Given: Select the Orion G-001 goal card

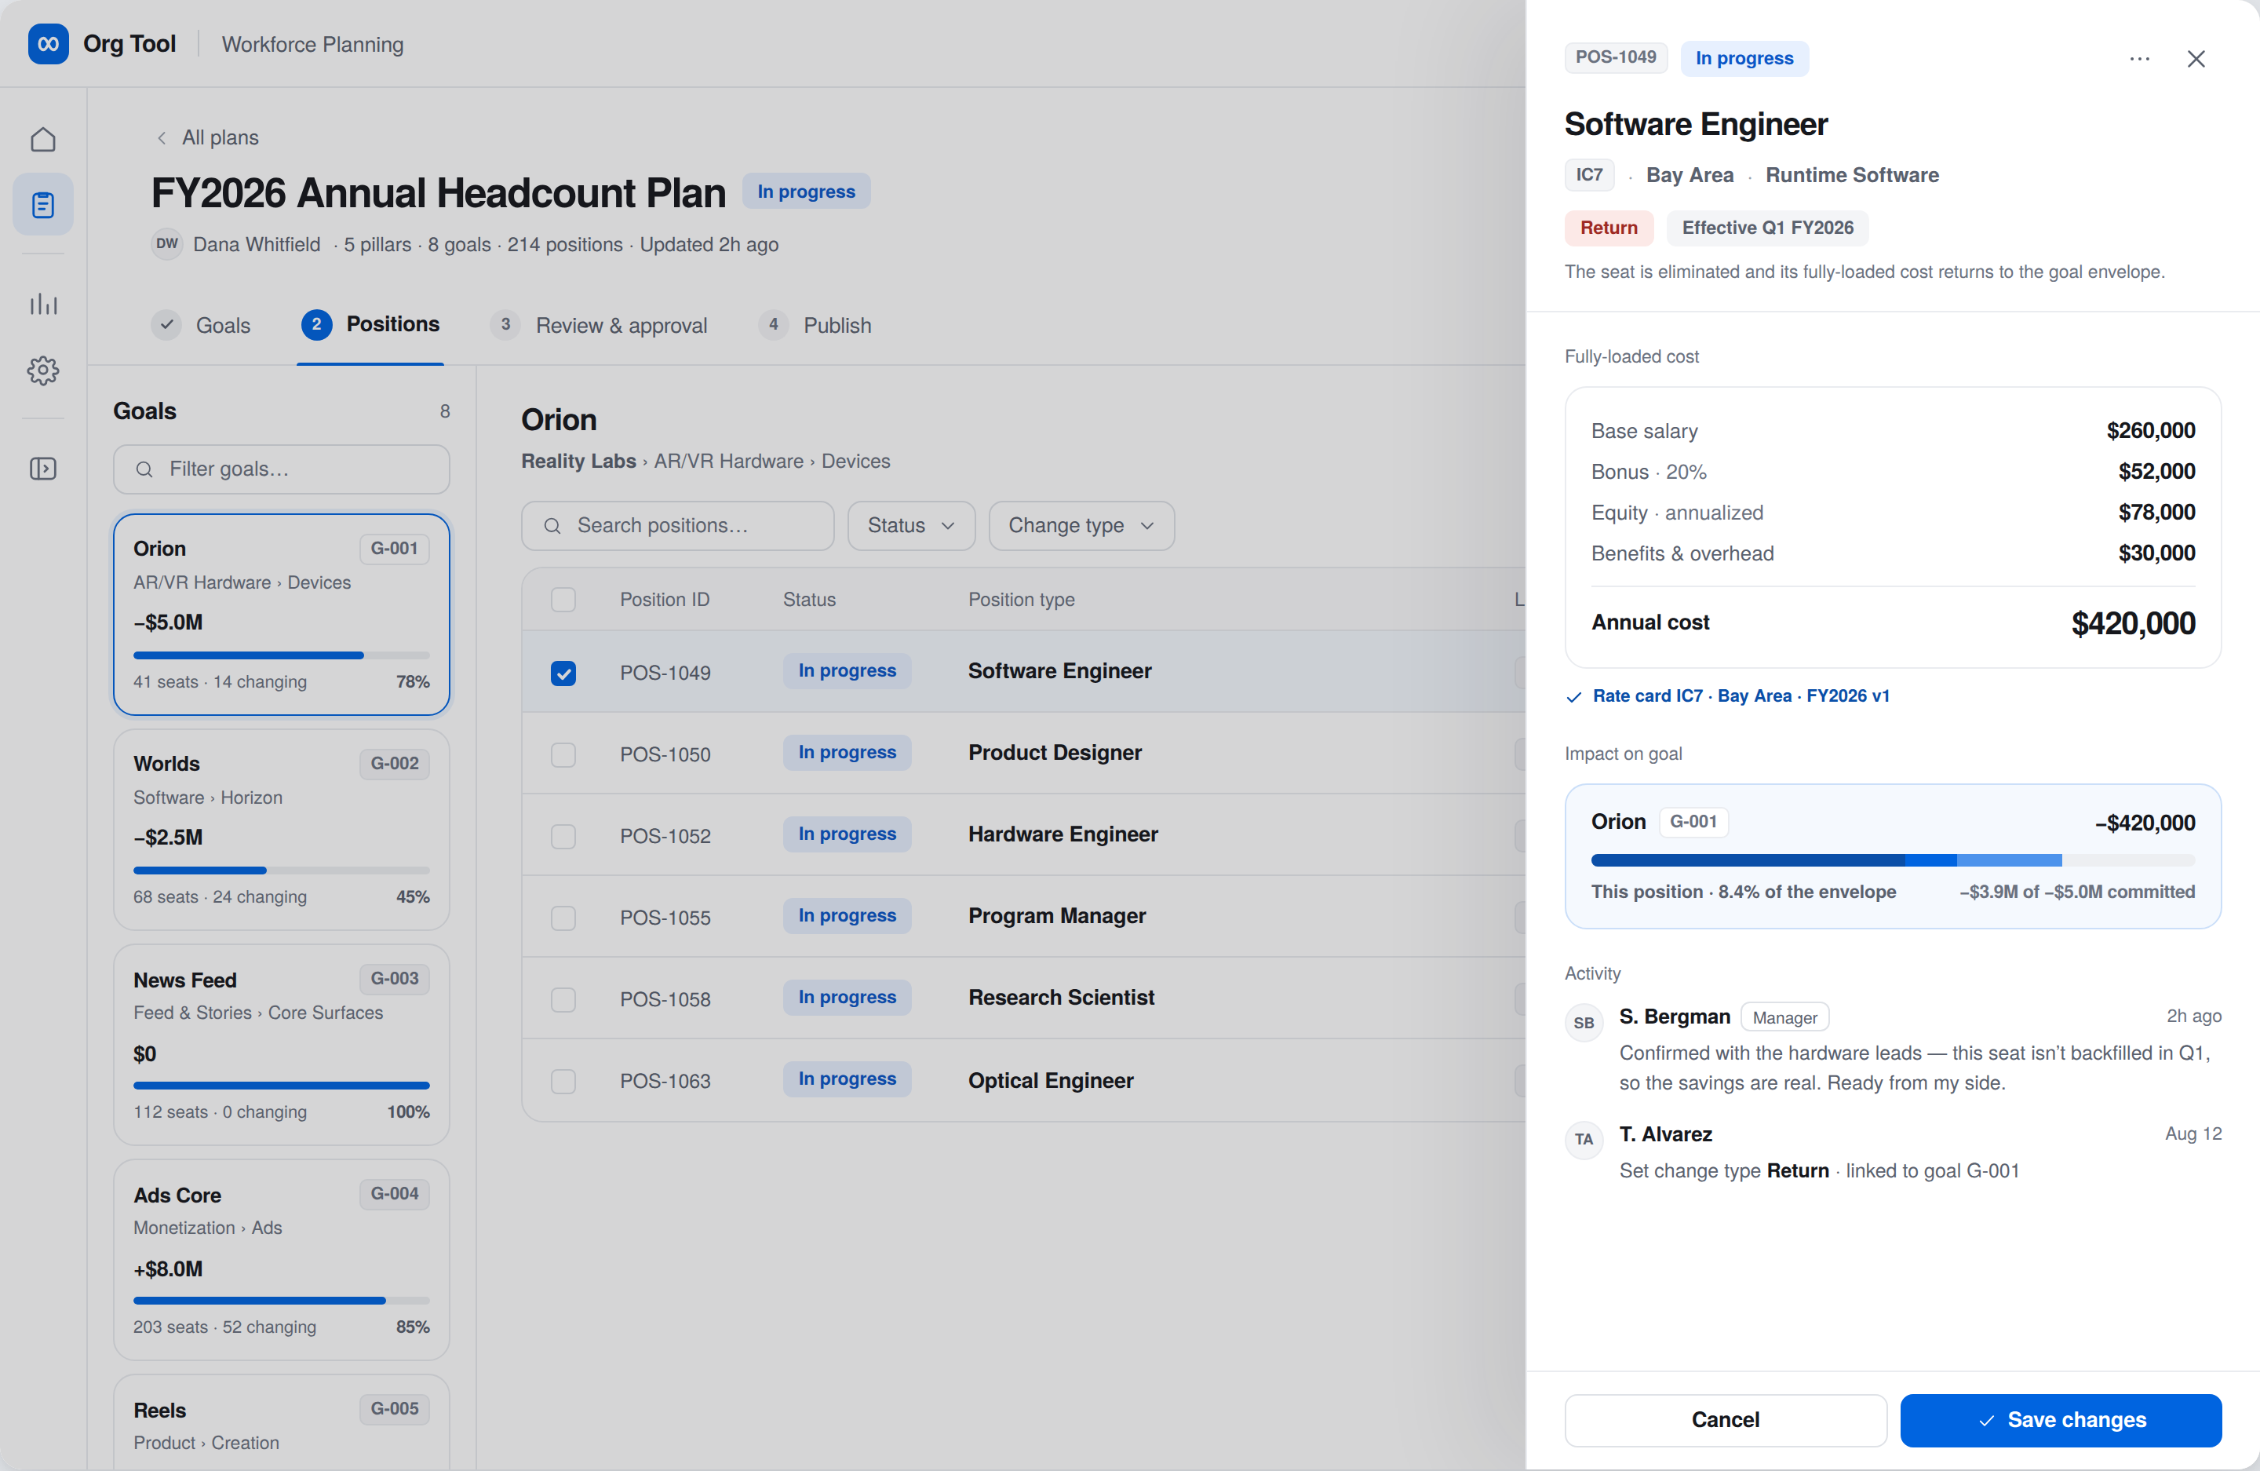Looking at the screenshot, I should coord(281,615).
